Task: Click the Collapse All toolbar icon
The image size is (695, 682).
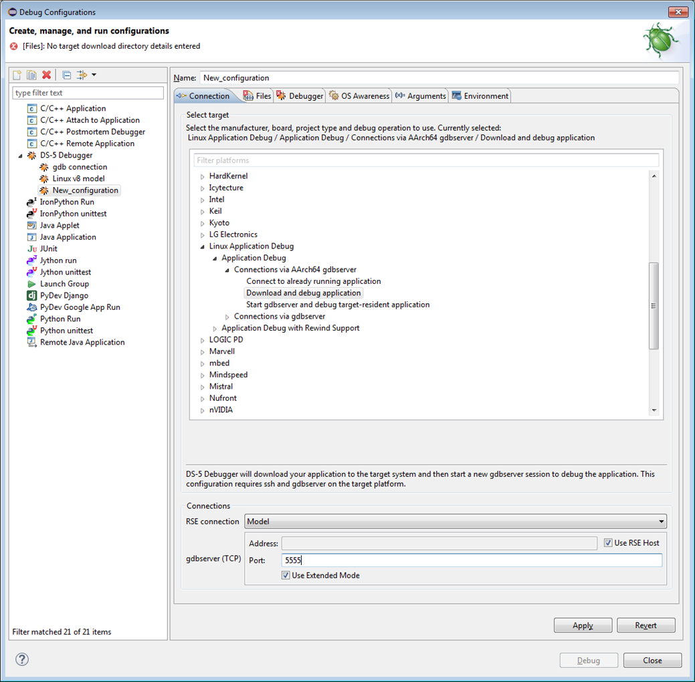Action: (x=66, y=75)
